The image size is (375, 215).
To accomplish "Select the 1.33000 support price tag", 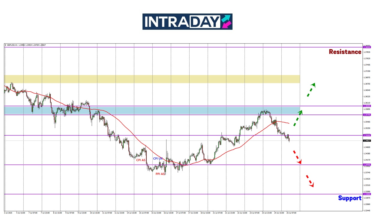I will (367, 194).
